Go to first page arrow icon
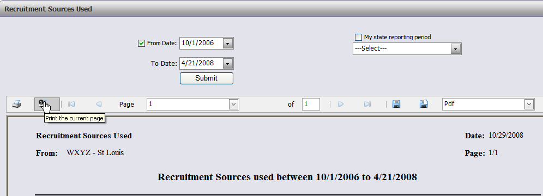The height and width of the screenshot is (196, 543). tap(71, 104)
